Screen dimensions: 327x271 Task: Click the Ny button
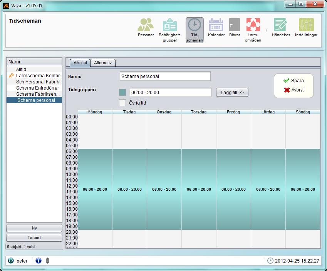tap(34, 228)
